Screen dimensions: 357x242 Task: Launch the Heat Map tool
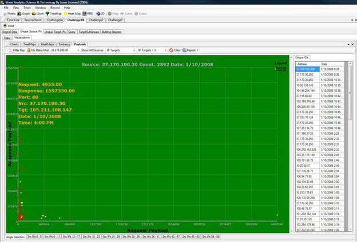pos(72,14)
